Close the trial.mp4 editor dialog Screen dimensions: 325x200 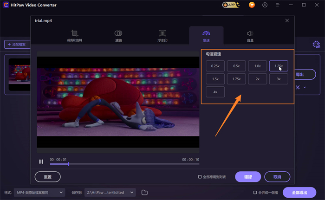[287, 20]
